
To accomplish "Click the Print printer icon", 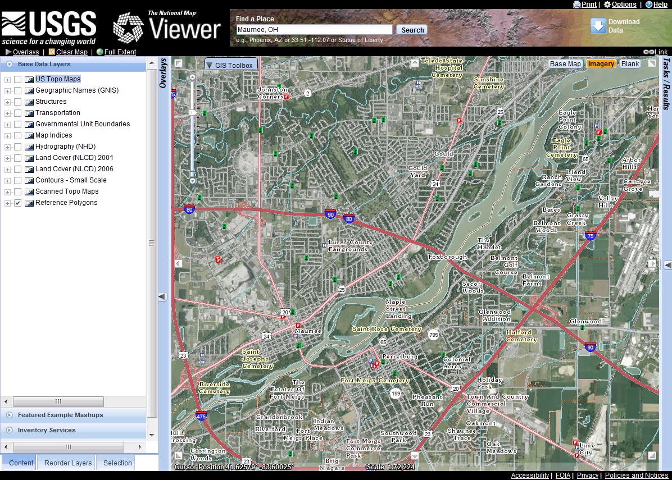I will 576,4.
